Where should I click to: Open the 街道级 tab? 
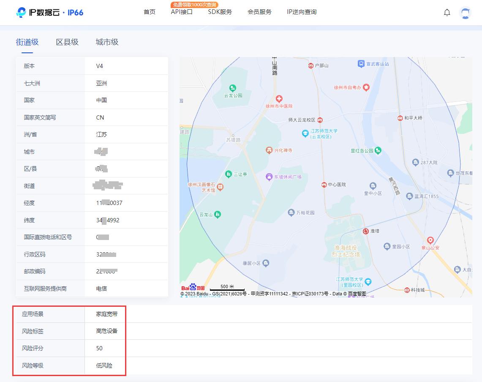pyautogui.click(x=27, y=42)
